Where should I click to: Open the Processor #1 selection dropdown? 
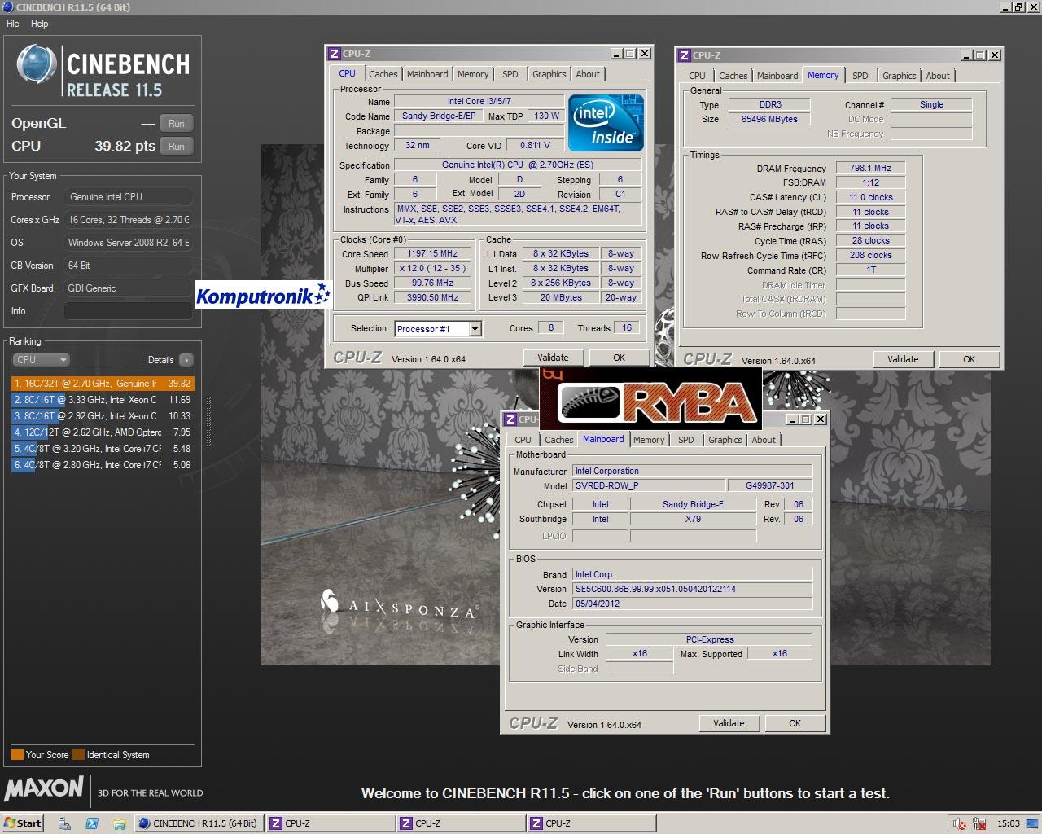pyautogui.click(x=475, y=329)
